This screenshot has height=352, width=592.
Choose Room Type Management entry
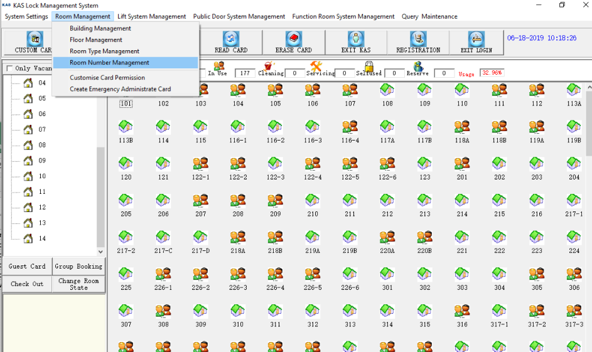126,51
